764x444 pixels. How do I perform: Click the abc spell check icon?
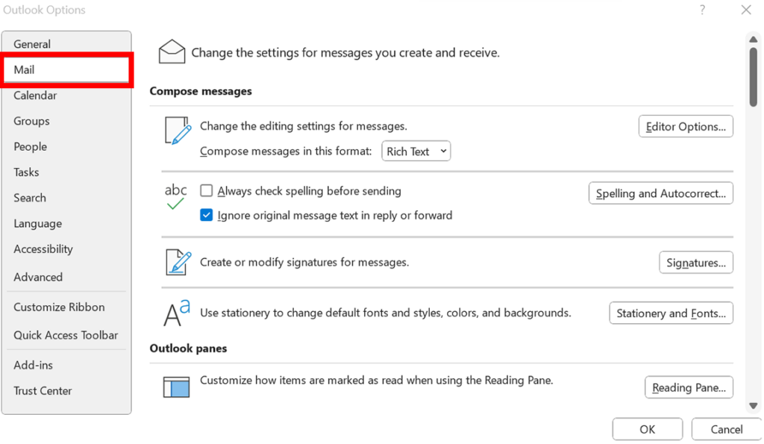[175, 196]
